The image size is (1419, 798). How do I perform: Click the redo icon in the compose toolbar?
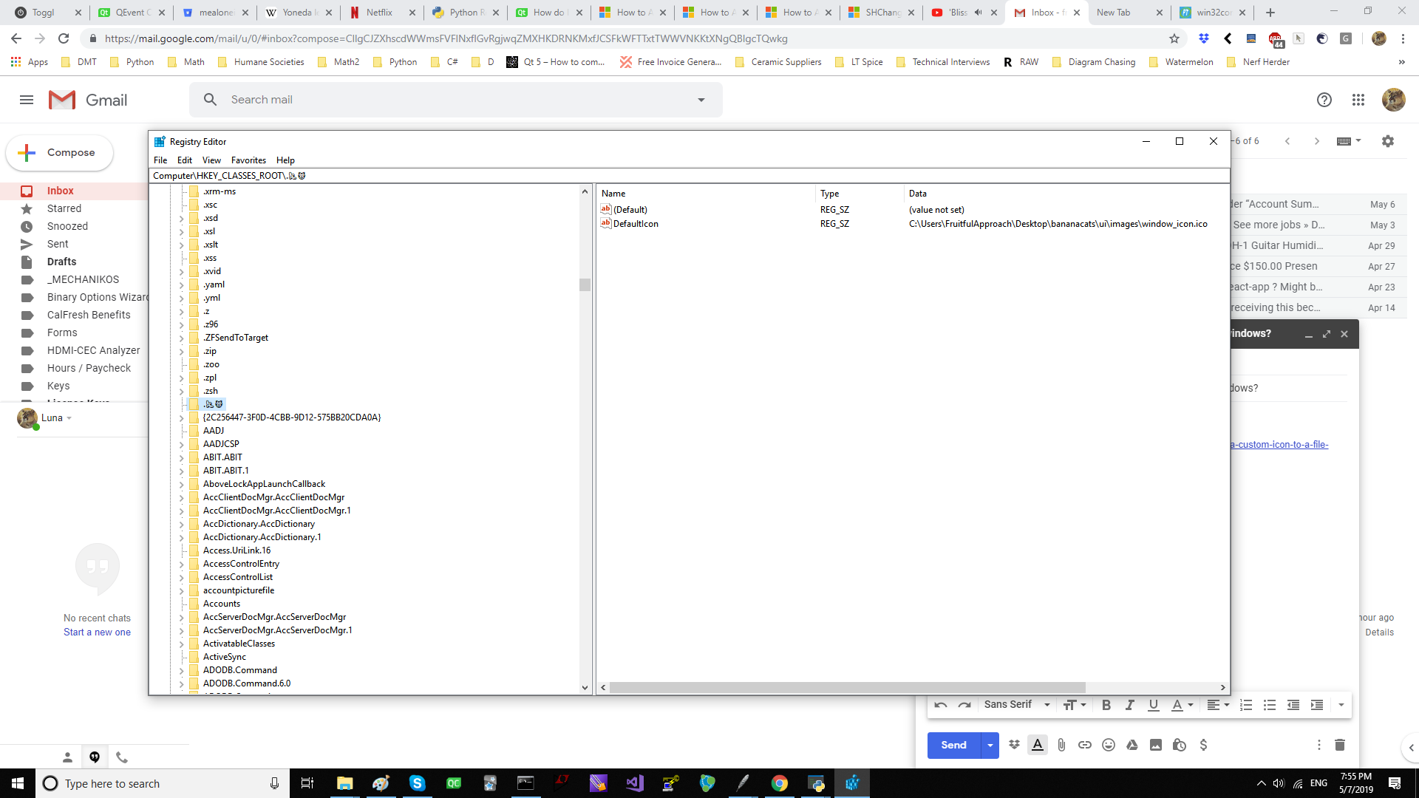click(964, 705)
